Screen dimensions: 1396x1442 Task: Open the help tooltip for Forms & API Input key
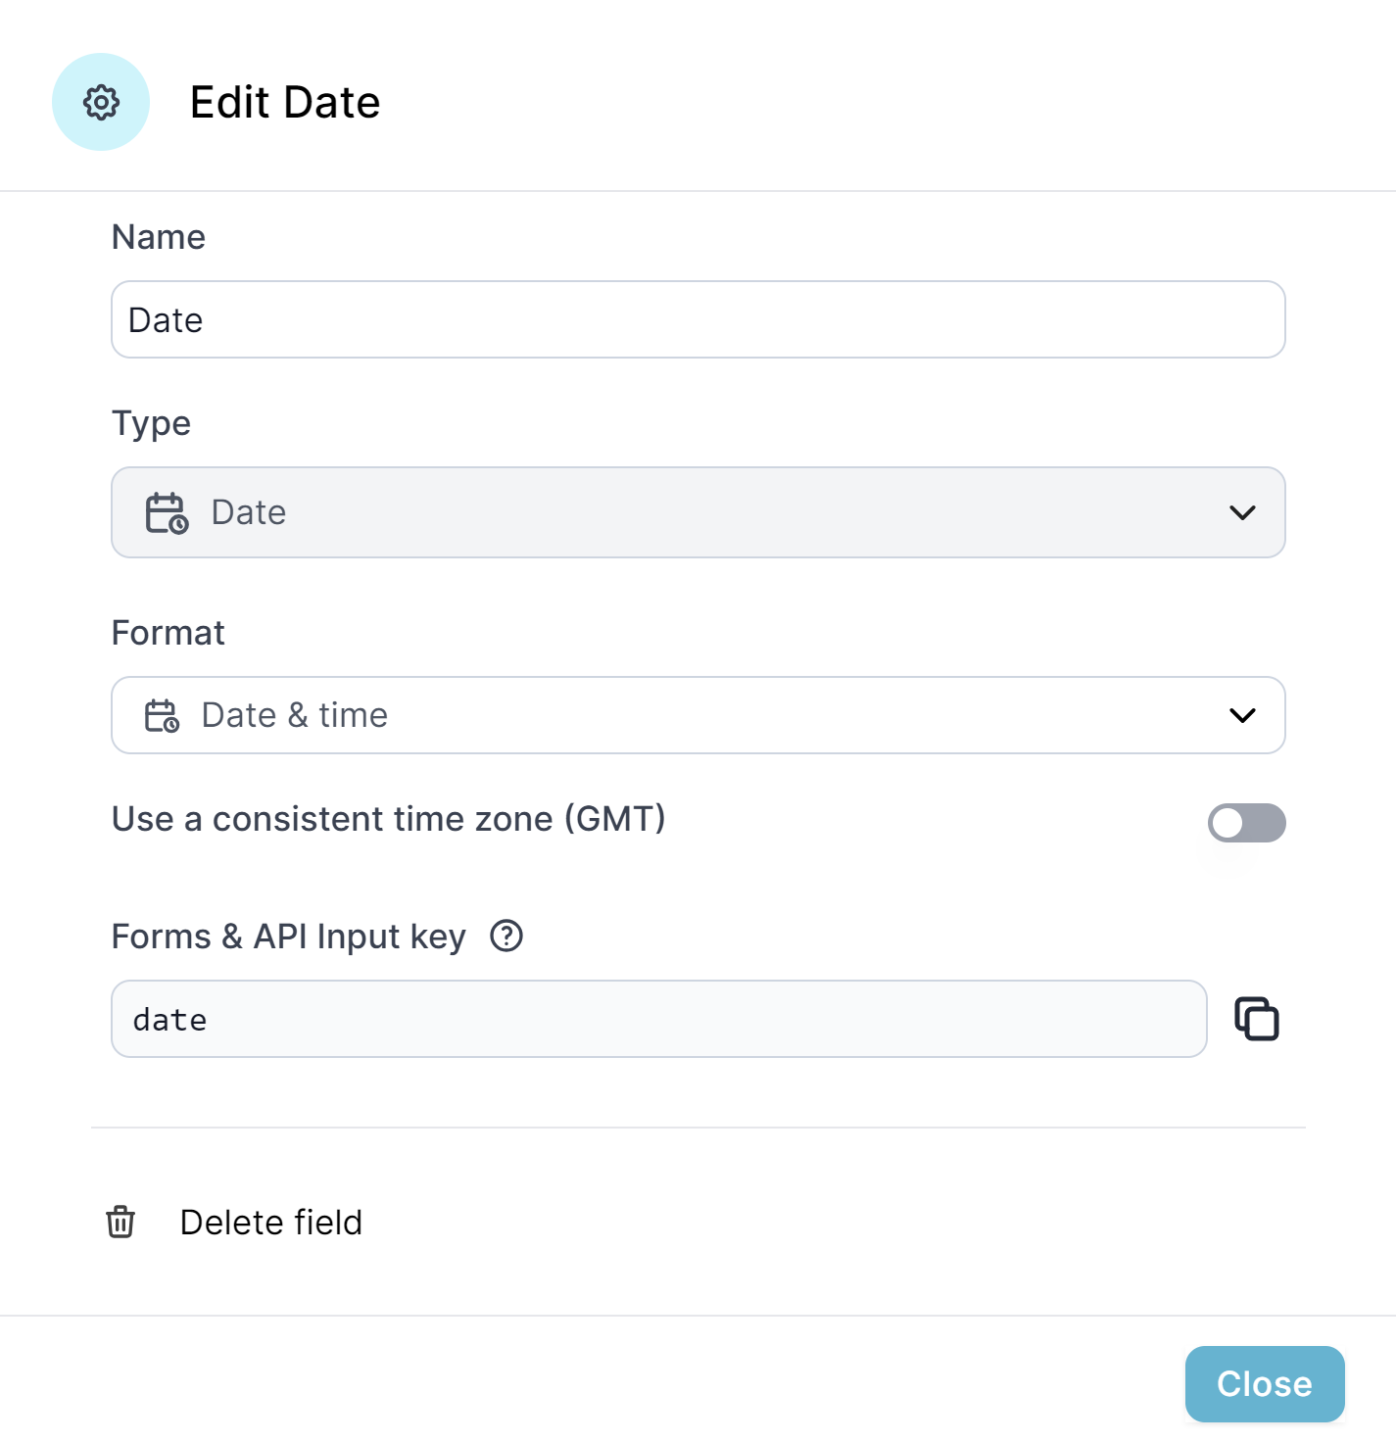click(x=506, y=937)
